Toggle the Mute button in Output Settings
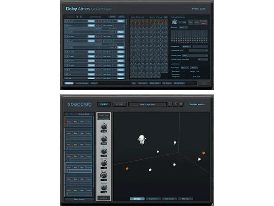Viewport: 274px width, 206px height. click(x=196, y=22)
